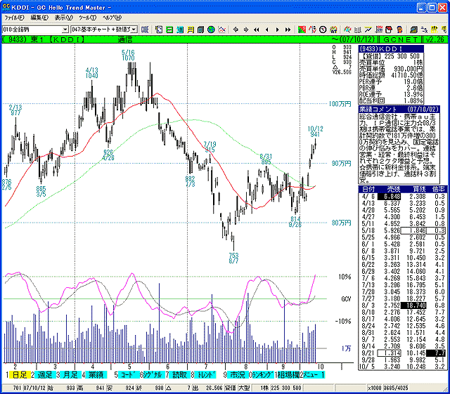The width and height of the screenshot is (450, 394).
Task: Click the 7.7 ratio in 9/21 row
Action: 437,353
